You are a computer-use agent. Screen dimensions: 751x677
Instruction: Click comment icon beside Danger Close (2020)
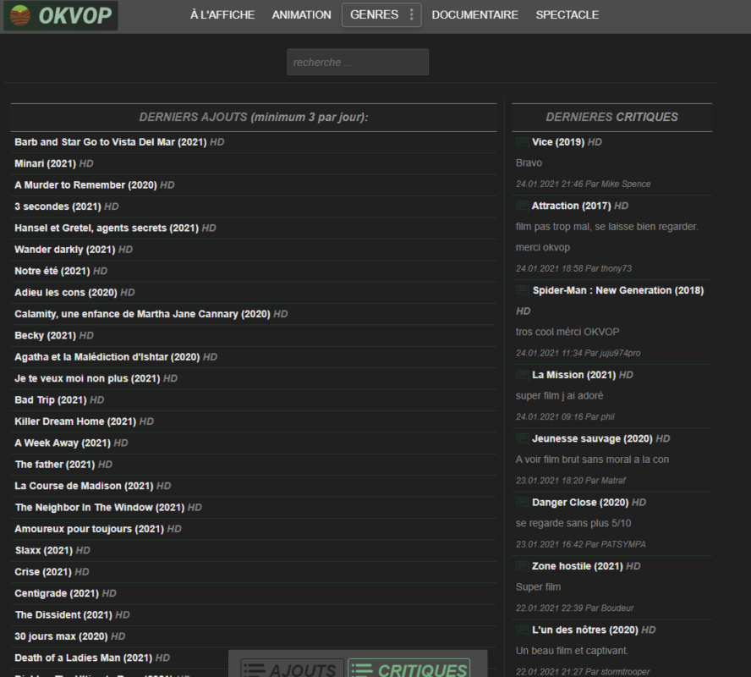(x=522, y=502)
